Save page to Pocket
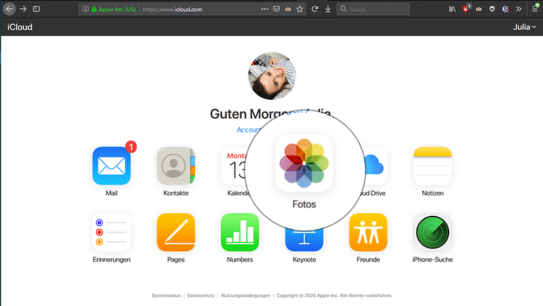543x306 pixels. [x=276, y=9]
